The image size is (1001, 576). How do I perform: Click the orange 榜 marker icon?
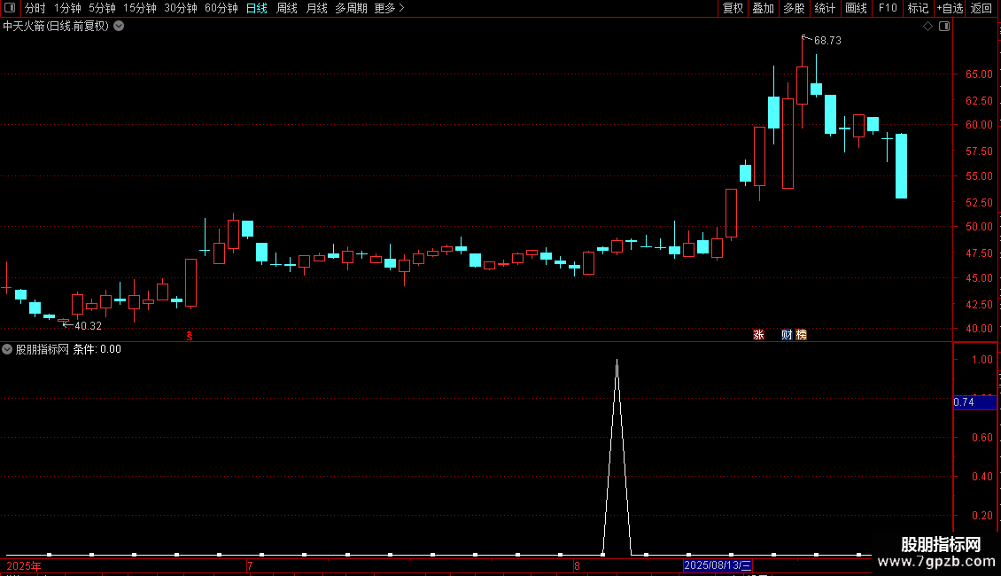coord(801,335)
